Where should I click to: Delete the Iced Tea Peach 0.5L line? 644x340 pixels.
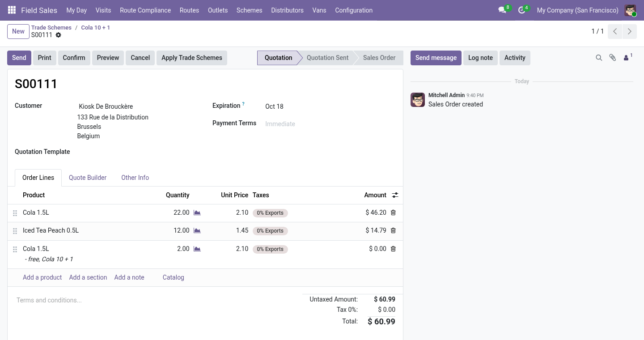393,231
